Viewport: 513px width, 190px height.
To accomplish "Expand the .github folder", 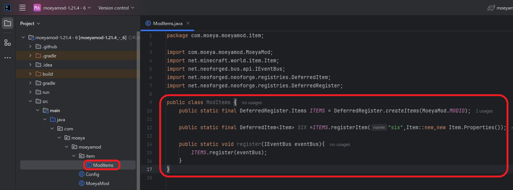I will (x=30, y=47).
